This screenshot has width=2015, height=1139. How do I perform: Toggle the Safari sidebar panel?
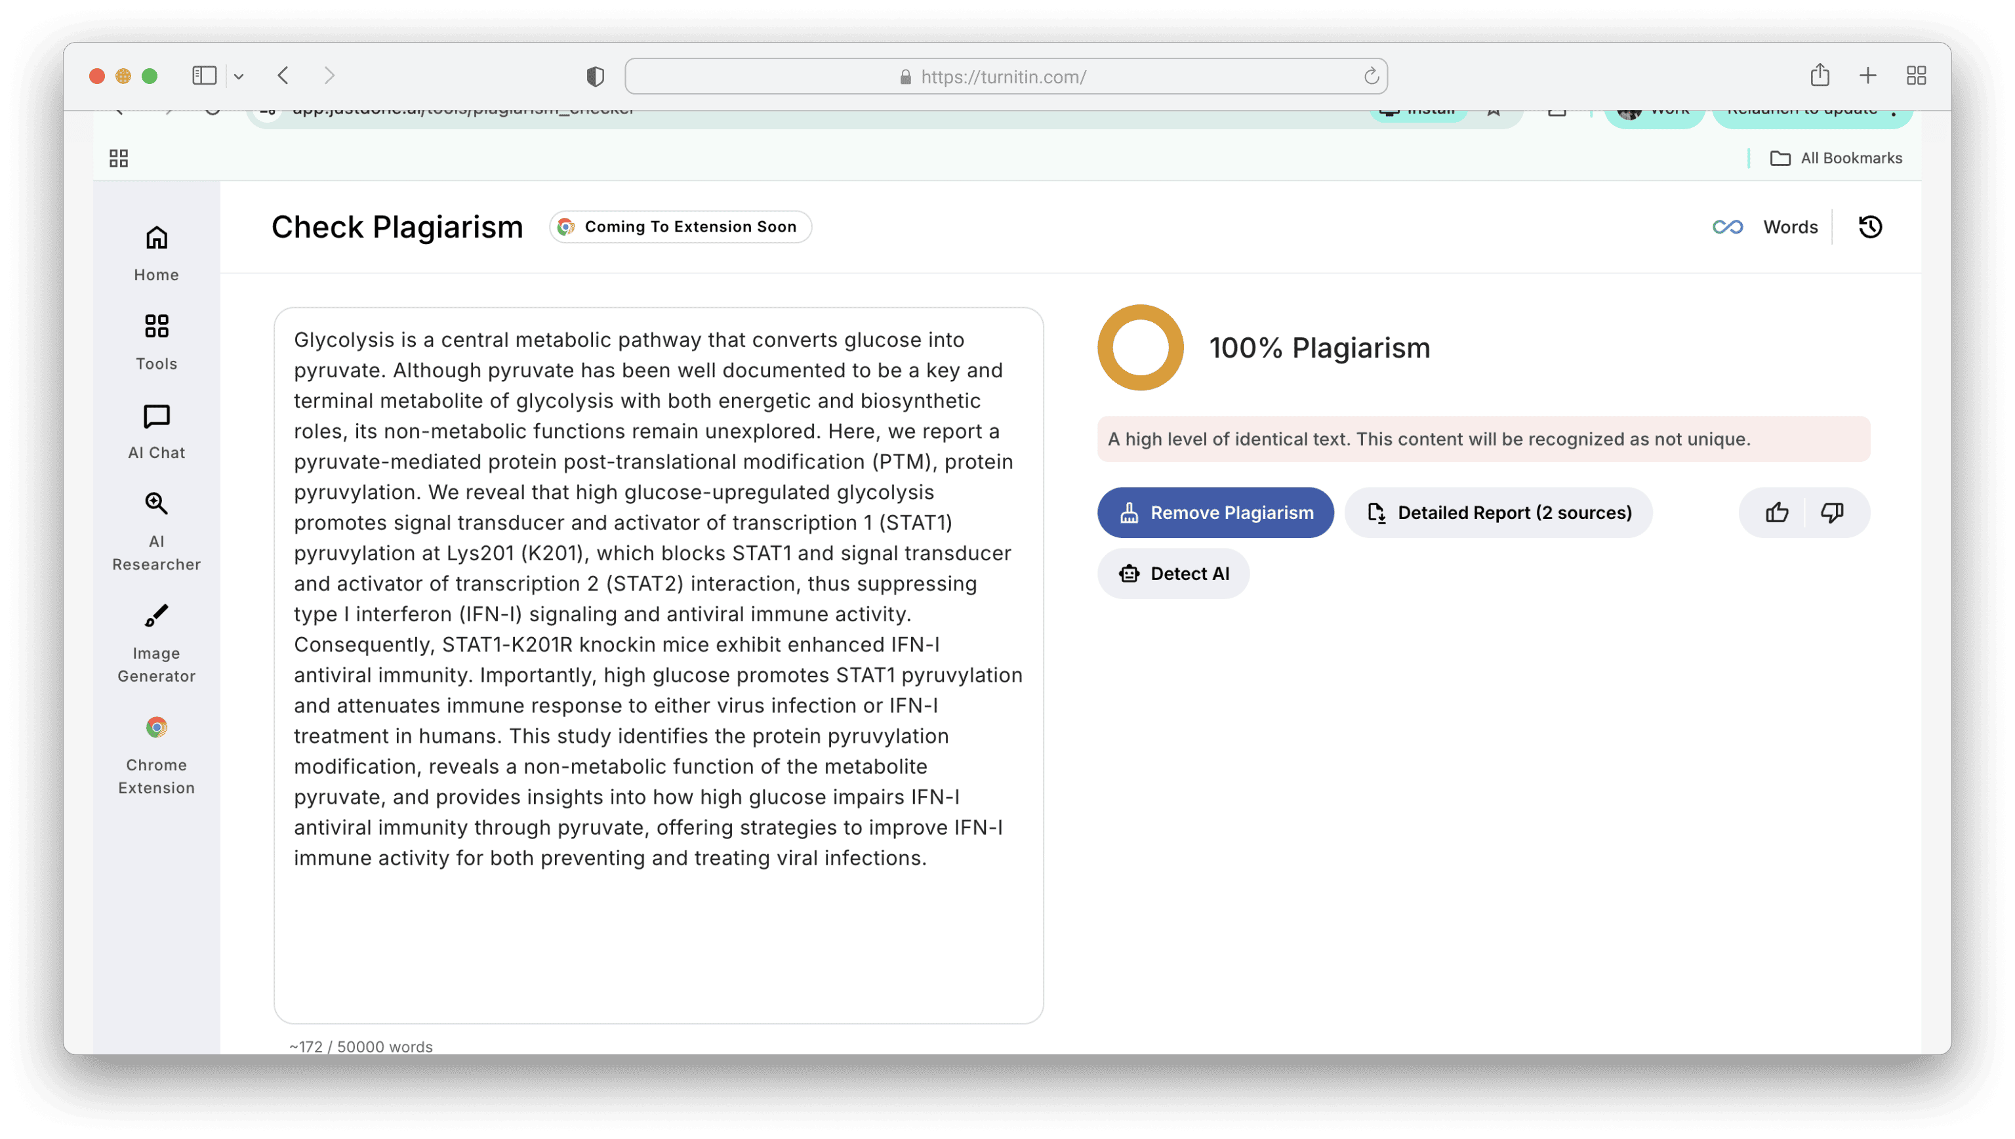click(204, 76)
